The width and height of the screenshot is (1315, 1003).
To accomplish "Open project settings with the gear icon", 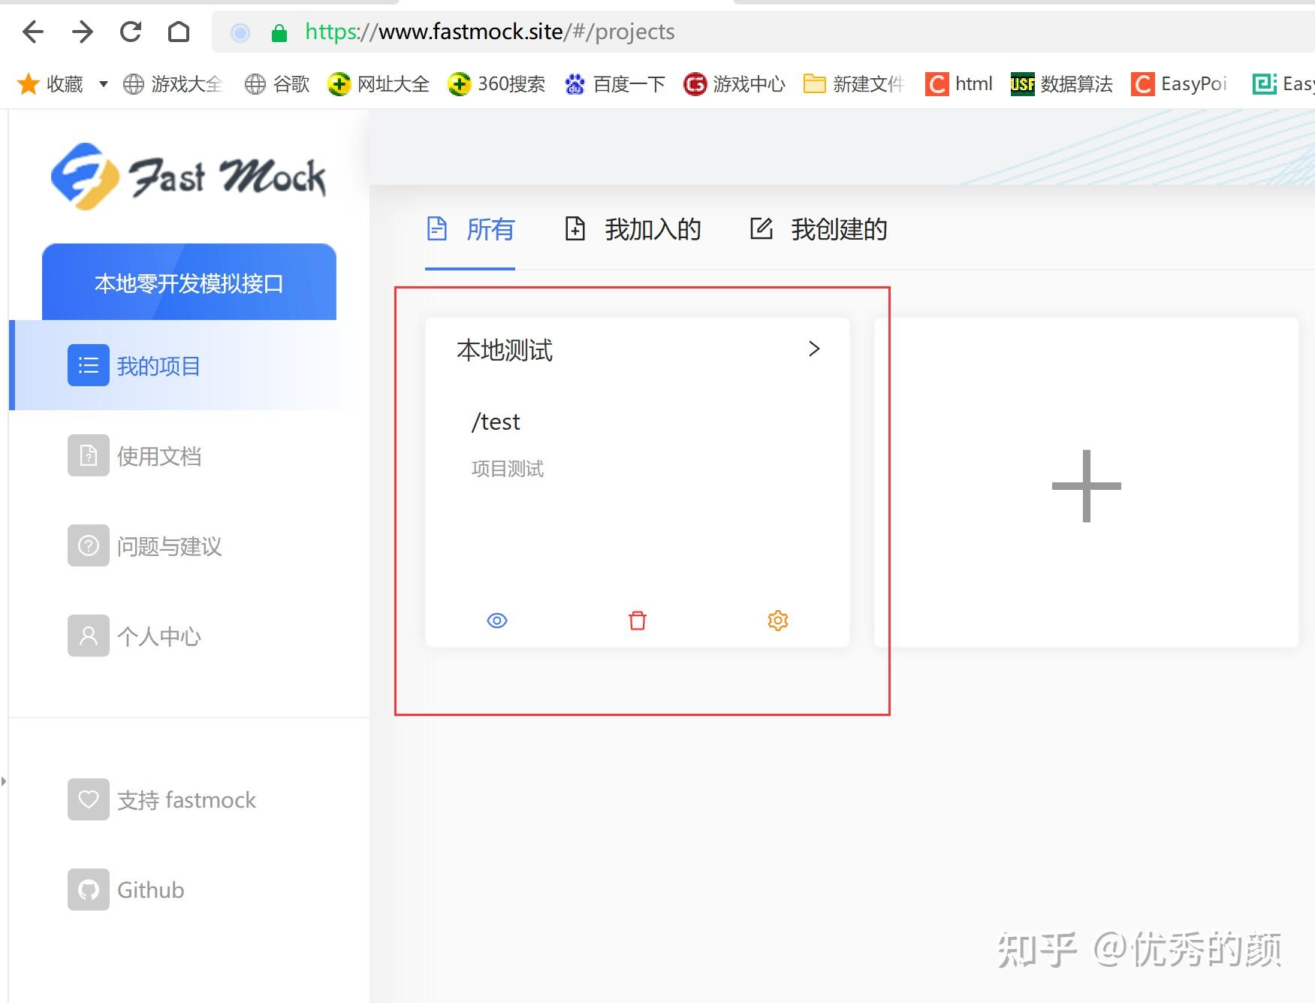I will click(x=777, y=621).
